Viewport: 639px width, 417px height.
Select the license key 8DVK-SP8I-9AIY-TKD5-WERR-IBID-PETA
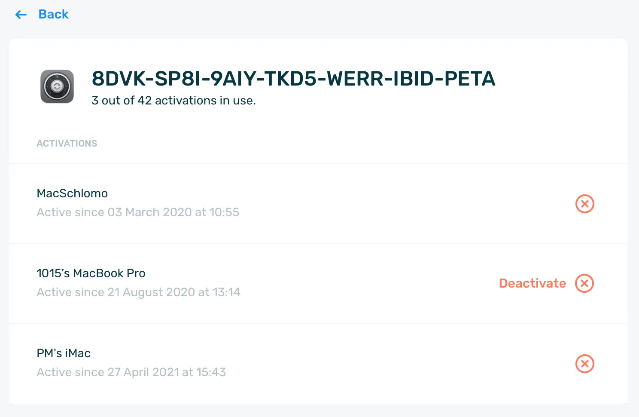pos(294,79)
